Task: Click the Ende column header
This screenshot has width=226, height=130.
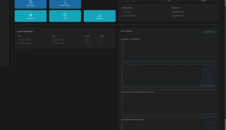Action: point(54,36)
